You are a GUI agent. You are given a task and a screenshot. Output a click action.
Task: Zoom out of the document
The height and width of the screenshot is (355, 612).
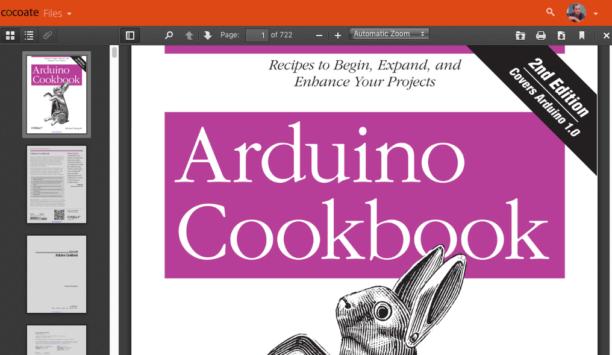319,36
